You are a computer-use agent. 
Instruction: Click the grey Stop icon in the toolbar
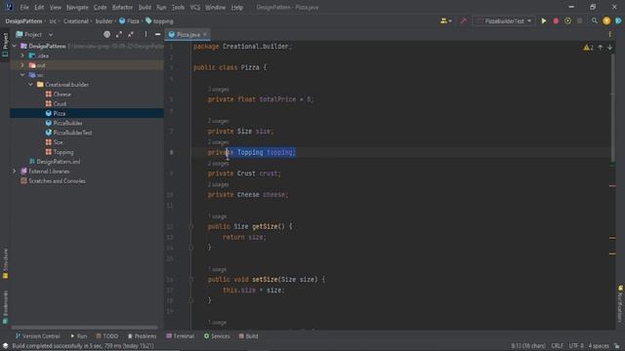click(579, 21)
